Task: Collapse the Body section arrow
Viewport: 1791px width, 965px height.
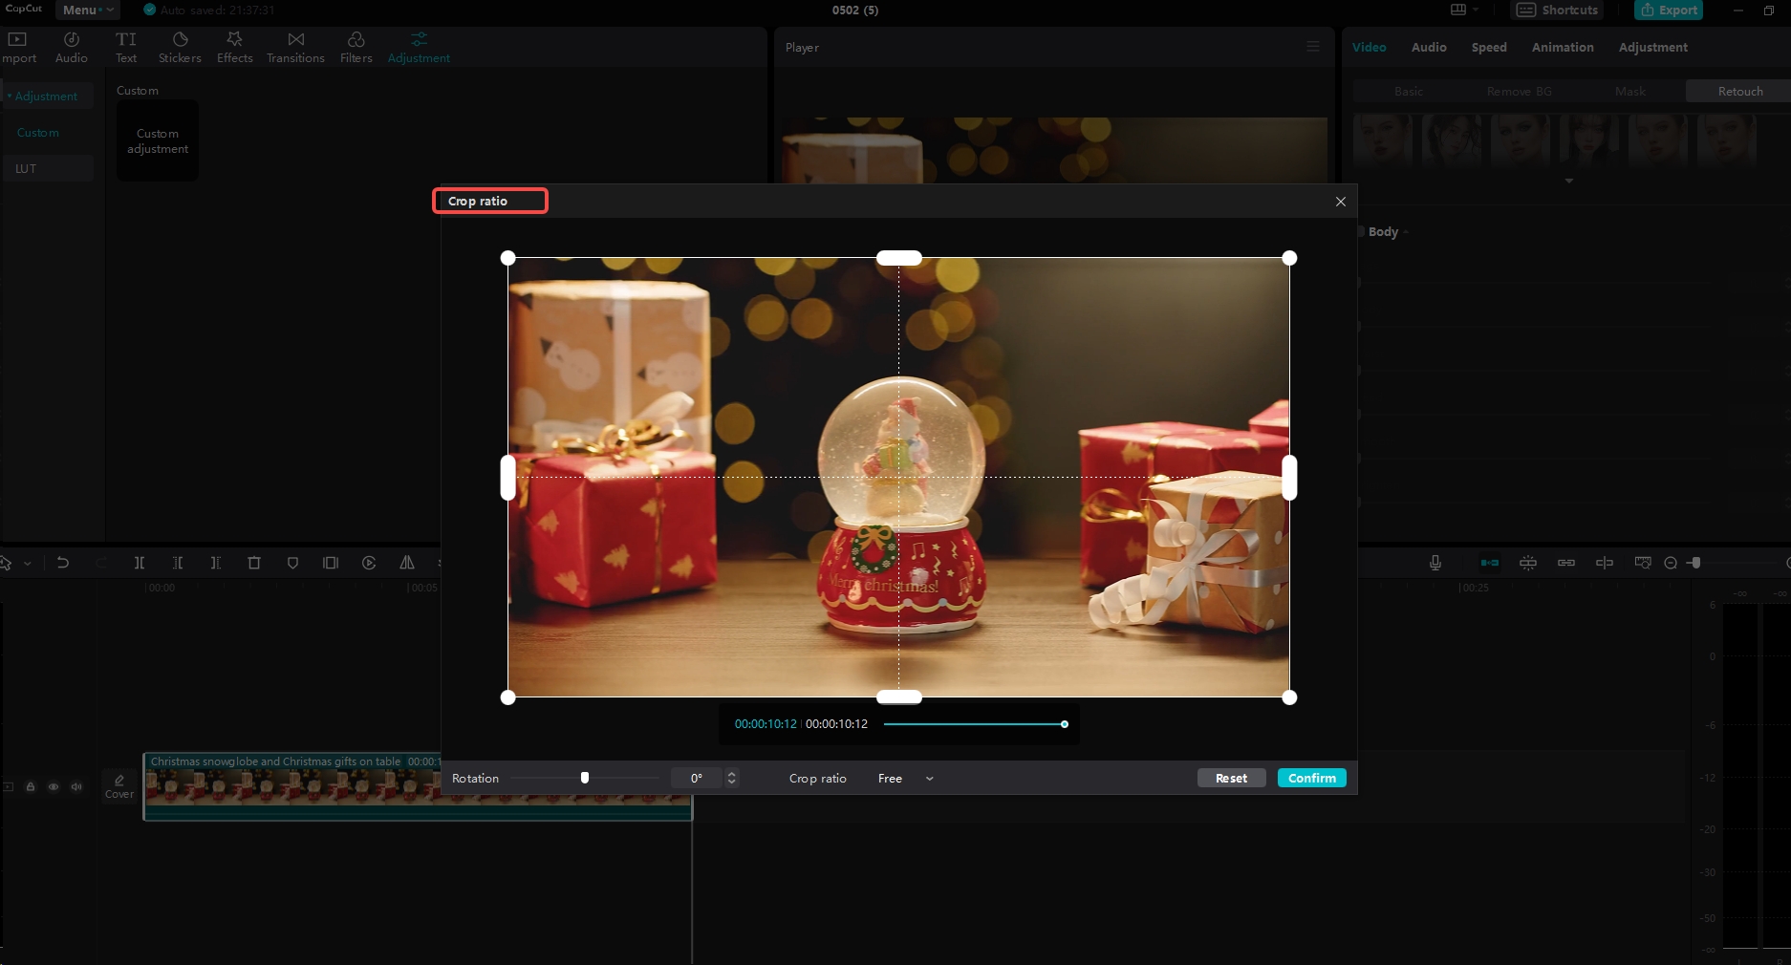Action: click(1406, 232)
